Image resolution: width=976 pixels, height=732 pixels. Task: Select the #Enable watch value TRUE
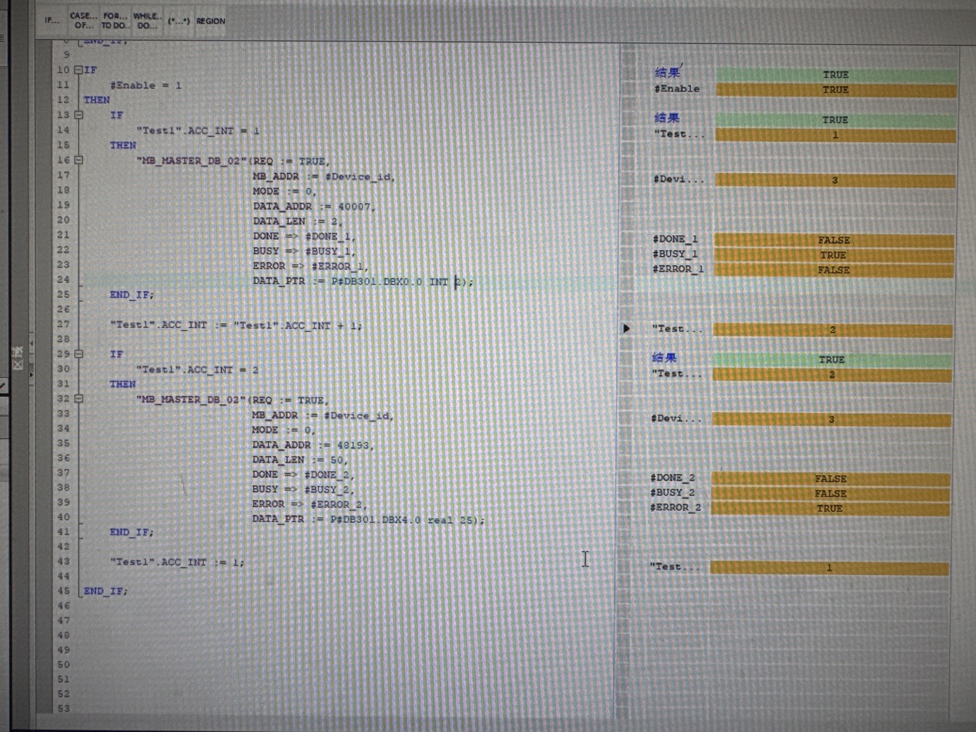[x=836, y=90]
